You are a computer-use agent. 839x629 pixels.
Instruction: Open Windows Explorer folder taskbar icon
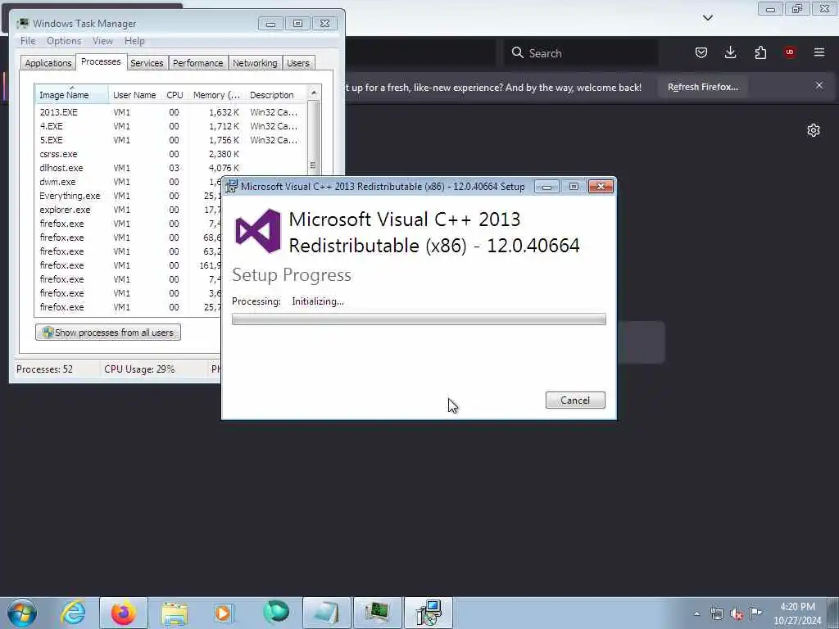pyautogui.click(x=175, y=613)
